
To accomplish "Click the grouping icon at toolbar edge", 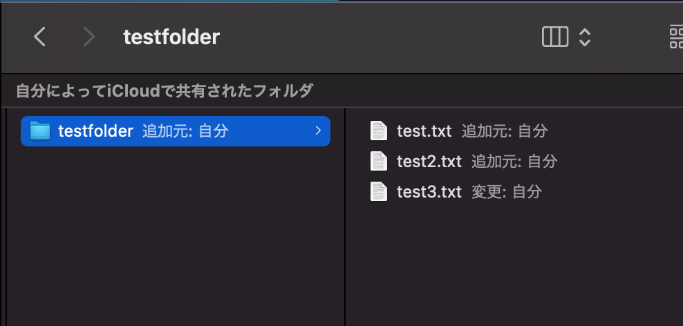I will click(x=676, y=37).
